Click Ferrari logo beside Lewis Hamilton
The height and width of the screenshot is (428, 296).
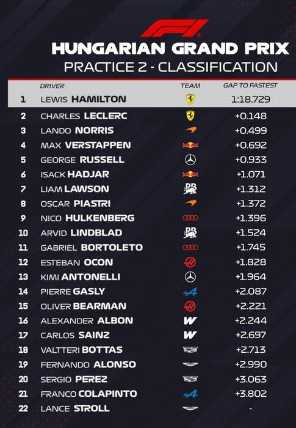click(x=190, y=99)
